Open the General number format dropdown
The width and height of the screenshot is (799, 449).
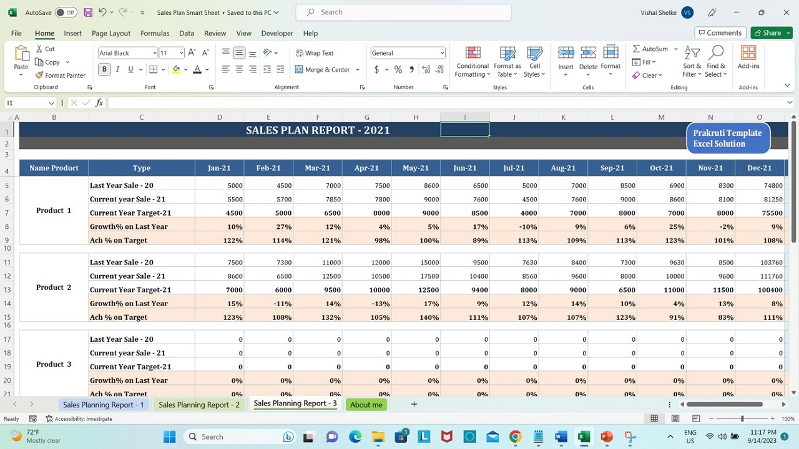pyautogui.click(x=442, y=53)
